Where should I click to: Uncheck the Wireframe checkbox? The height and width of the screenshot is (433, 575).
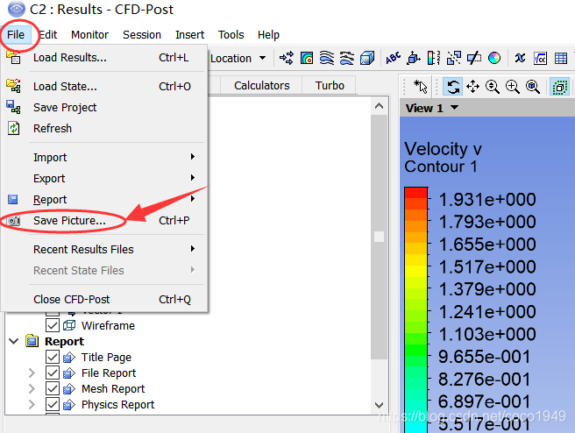coord(53,325)
